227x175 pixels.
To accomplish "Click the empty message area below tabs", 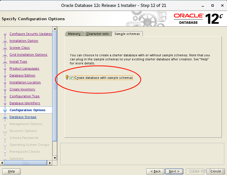I will click(142, 154).
